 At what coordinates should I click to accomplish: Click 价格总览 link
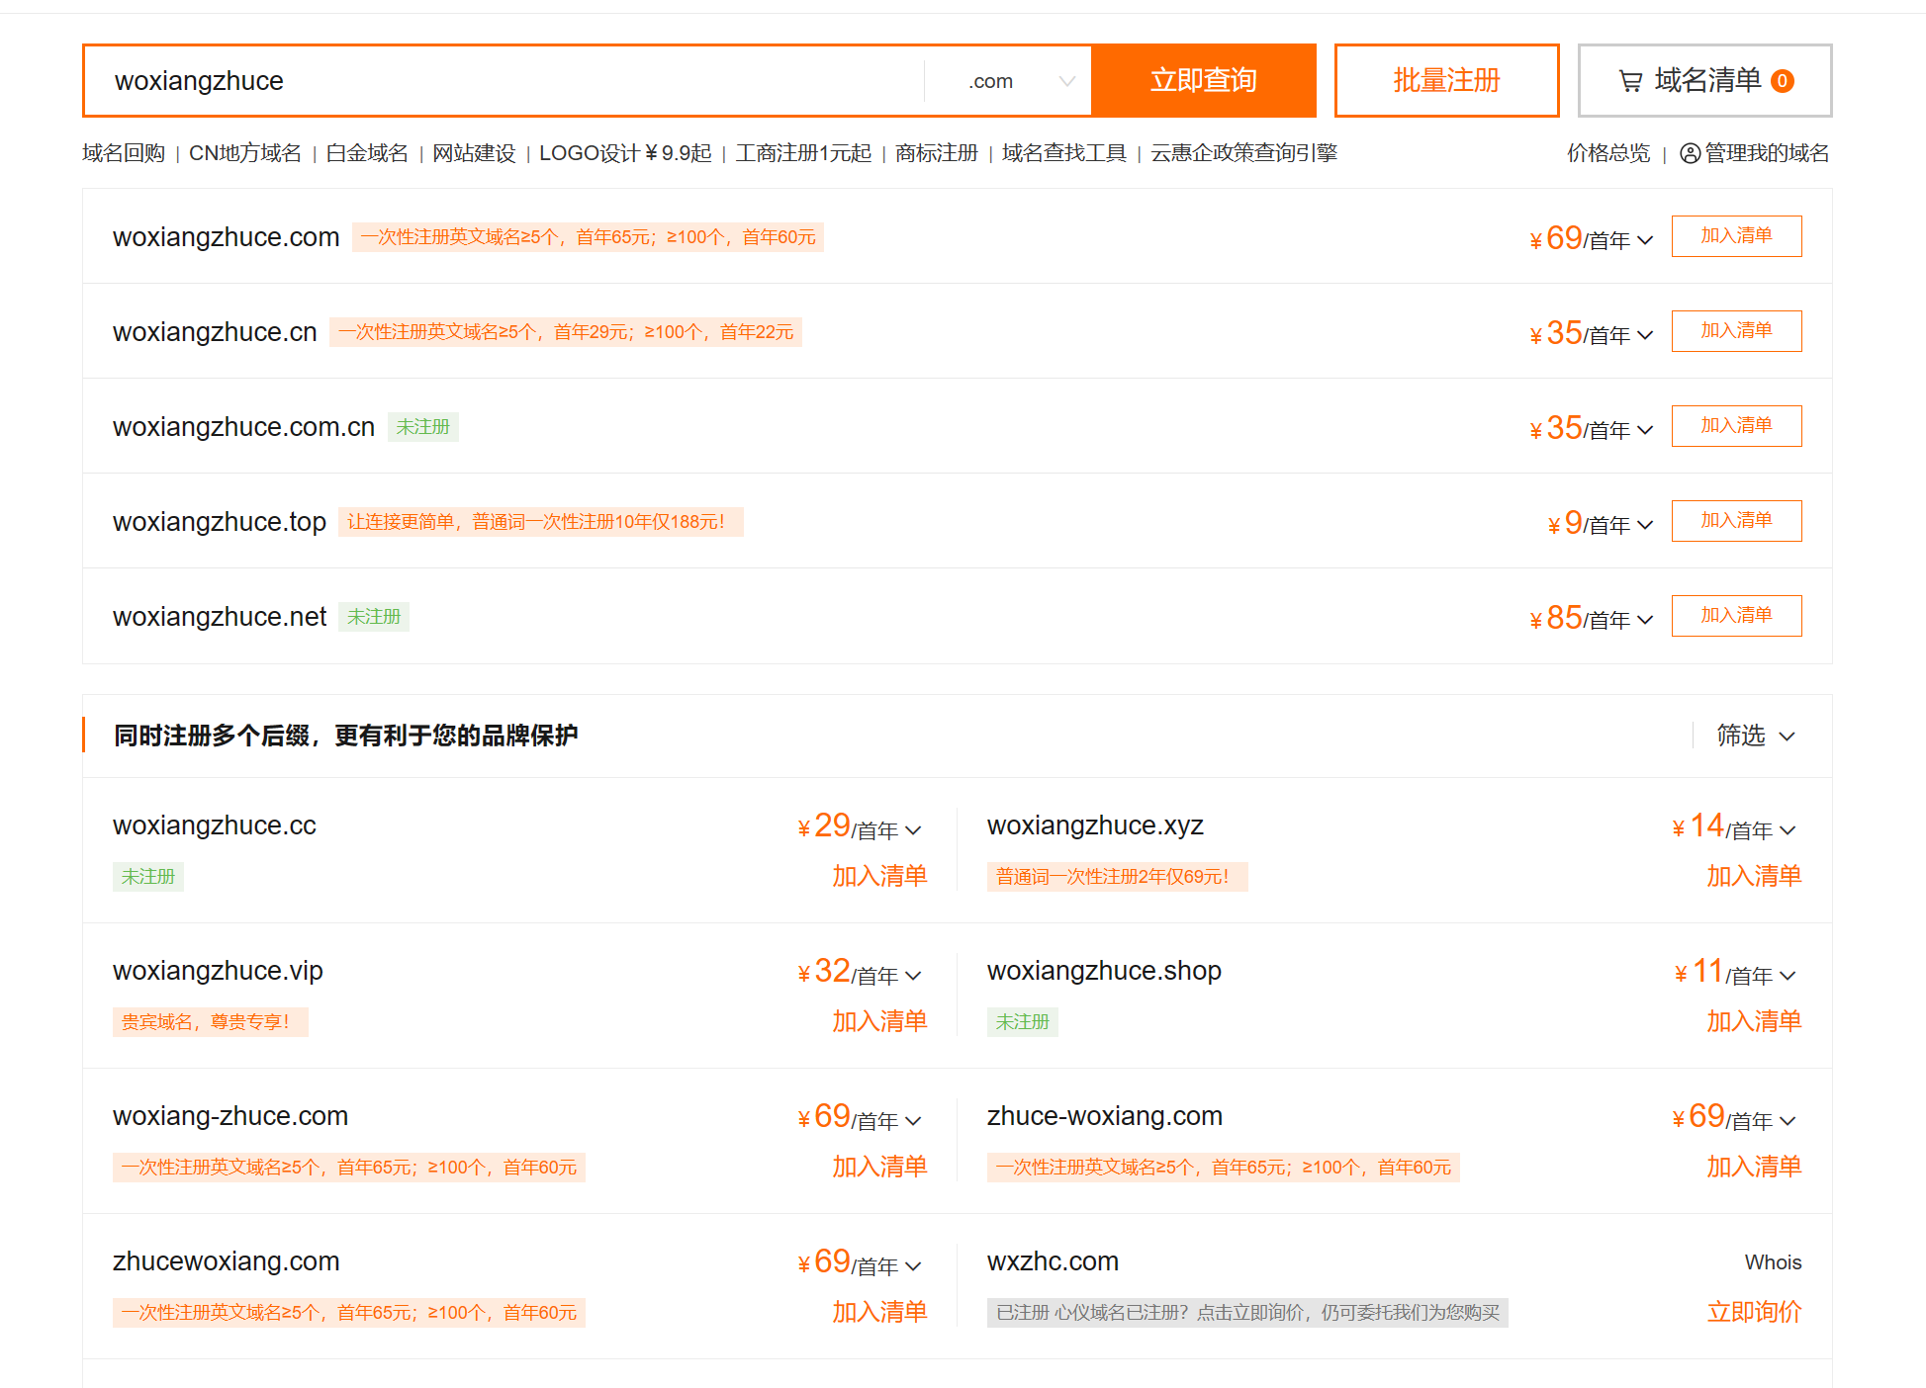(1608, 153)
